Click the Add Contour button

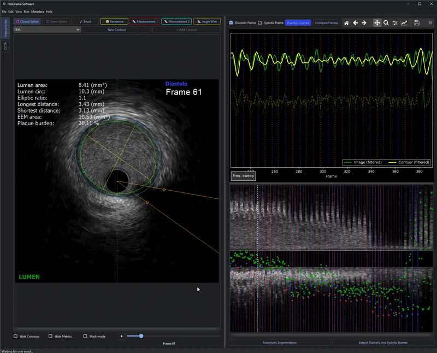click(x=187, y=30)
